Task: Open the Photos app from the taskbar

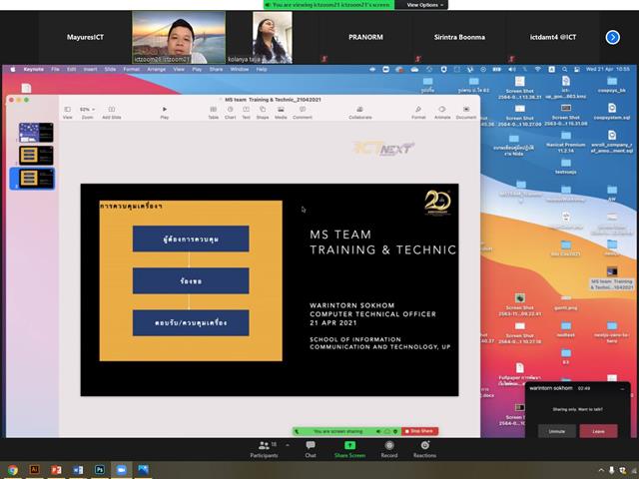Action: click(x=143, y=470)
